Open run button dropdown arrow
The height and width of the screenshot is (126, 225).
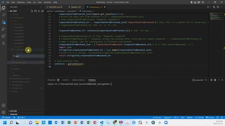[x=211, y=7]
